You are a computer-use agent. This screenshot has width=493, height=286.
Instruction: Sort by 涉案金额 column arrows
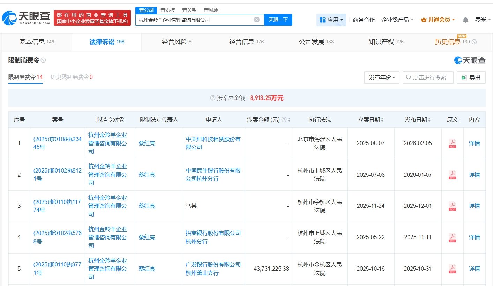289,120
